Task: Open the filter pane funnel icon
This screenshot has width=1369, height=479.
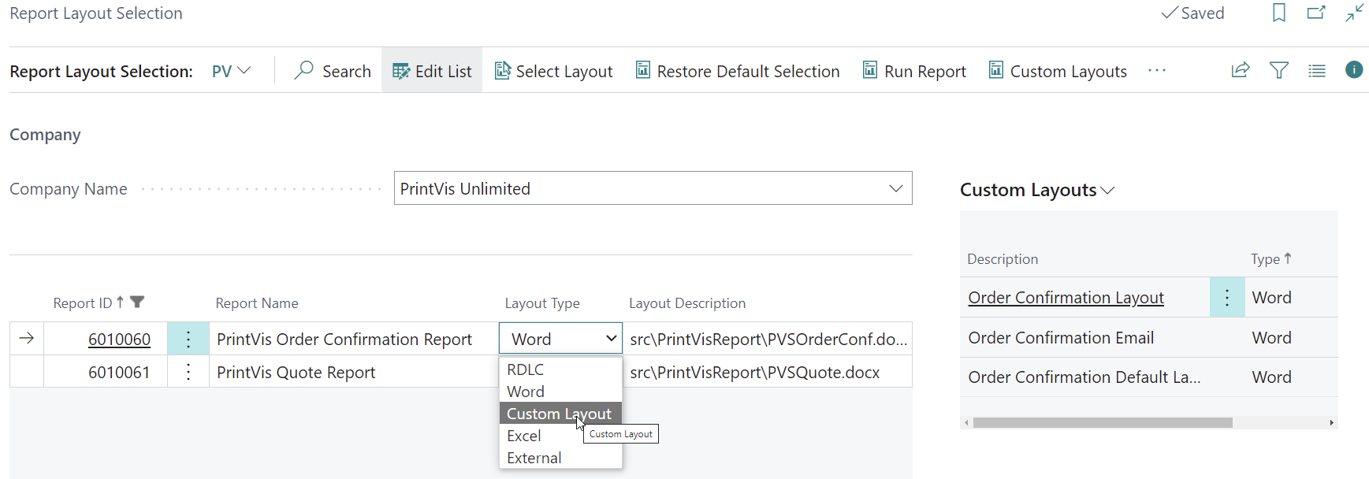Action: pos(1278,71)
